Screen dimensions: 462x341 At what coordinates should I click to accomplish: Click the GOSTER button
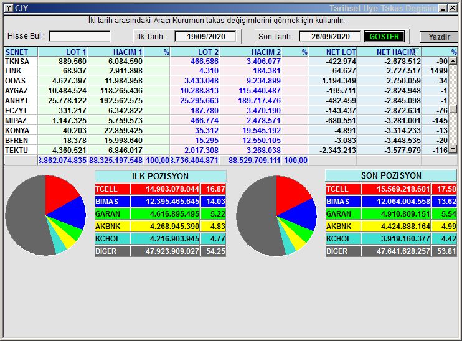pos(384,37)
